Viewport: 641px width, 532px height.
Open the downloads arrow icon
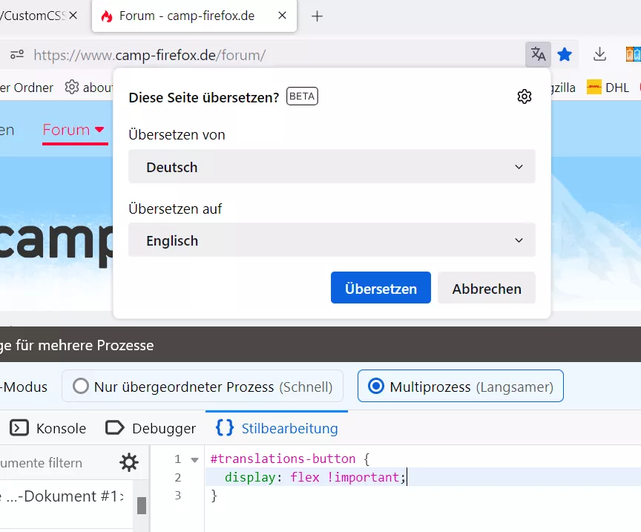[x=599, y=54]
